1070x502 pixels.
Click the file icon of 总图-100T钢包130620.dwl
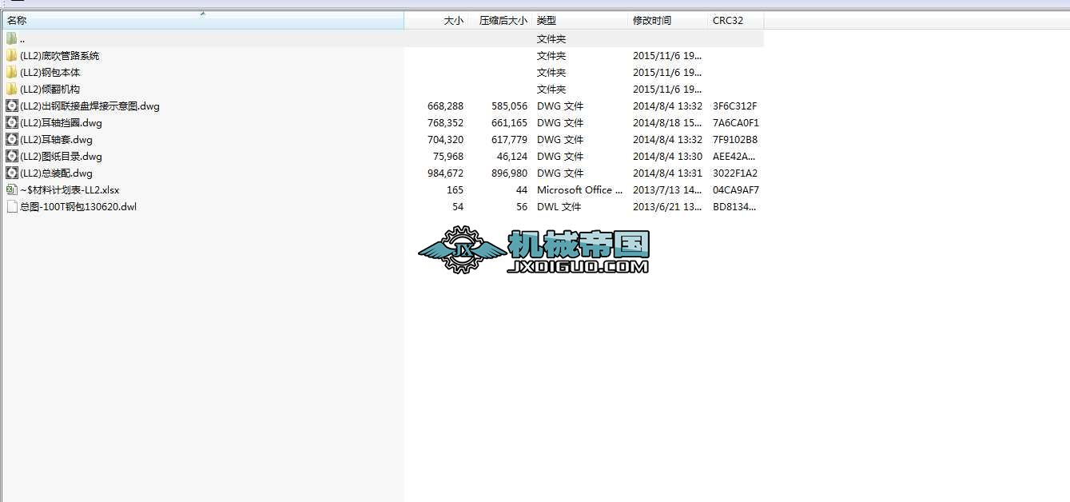click(x=11, y=206)
